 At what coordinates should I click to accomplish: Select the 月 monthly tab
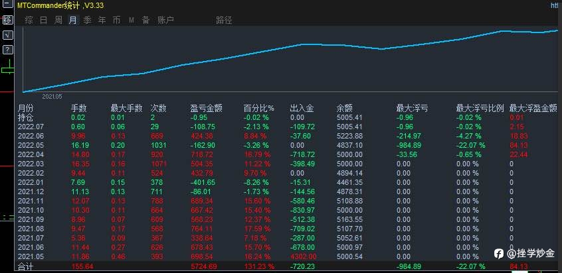[x=73, y=20]
